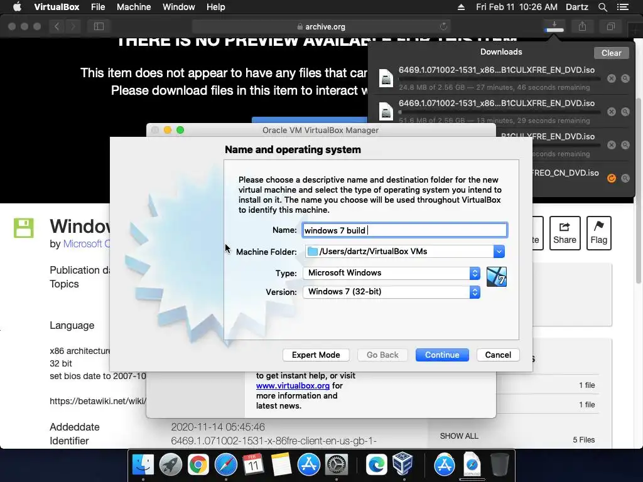The height and width of the screenshot is (482, 643).
Task: Click Safari's forward navigation arrow
Action: [x=73, y=26]
